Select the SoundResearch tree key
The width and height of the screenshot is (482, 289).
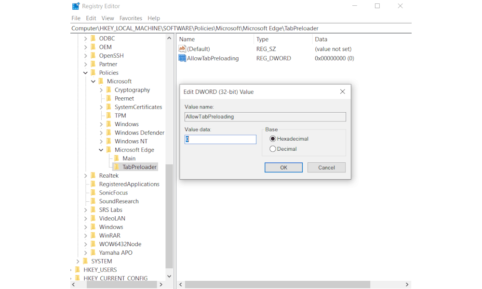[119, 201]
